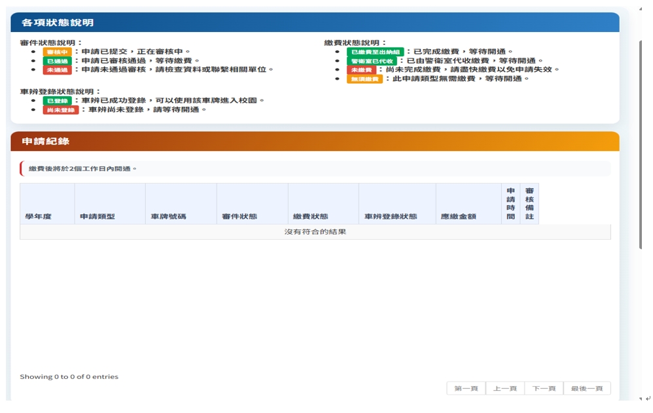The height and width of the screenshot is (413, 653).
Task: Click the scrollbar down arrow
Action: click(641, 399)
